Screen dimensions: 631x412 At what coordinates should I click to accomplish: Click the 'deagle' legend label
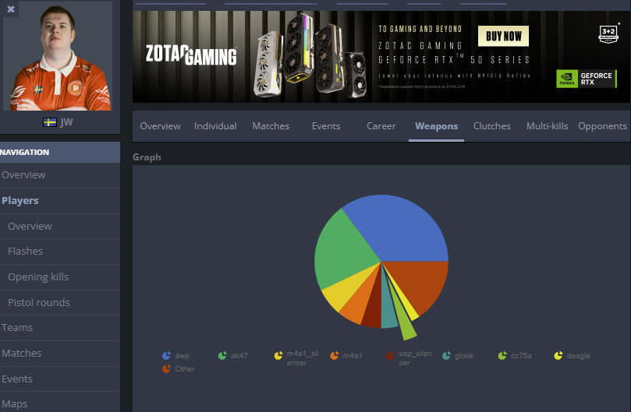click(x=578, y=356)
